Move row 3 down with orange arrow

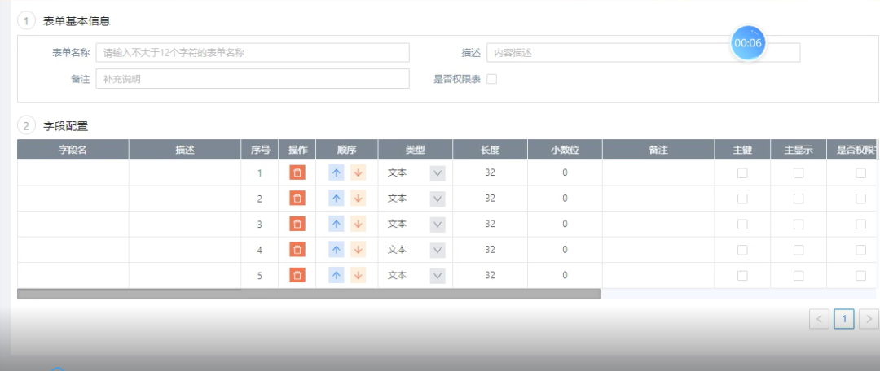click(x=358, y=224)
